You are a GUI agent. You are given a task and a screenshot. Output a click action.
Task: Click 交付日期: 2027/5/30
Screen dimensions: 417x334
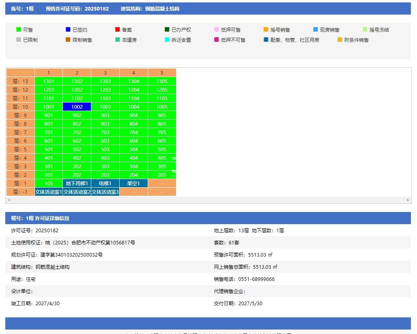click(238, 304)
